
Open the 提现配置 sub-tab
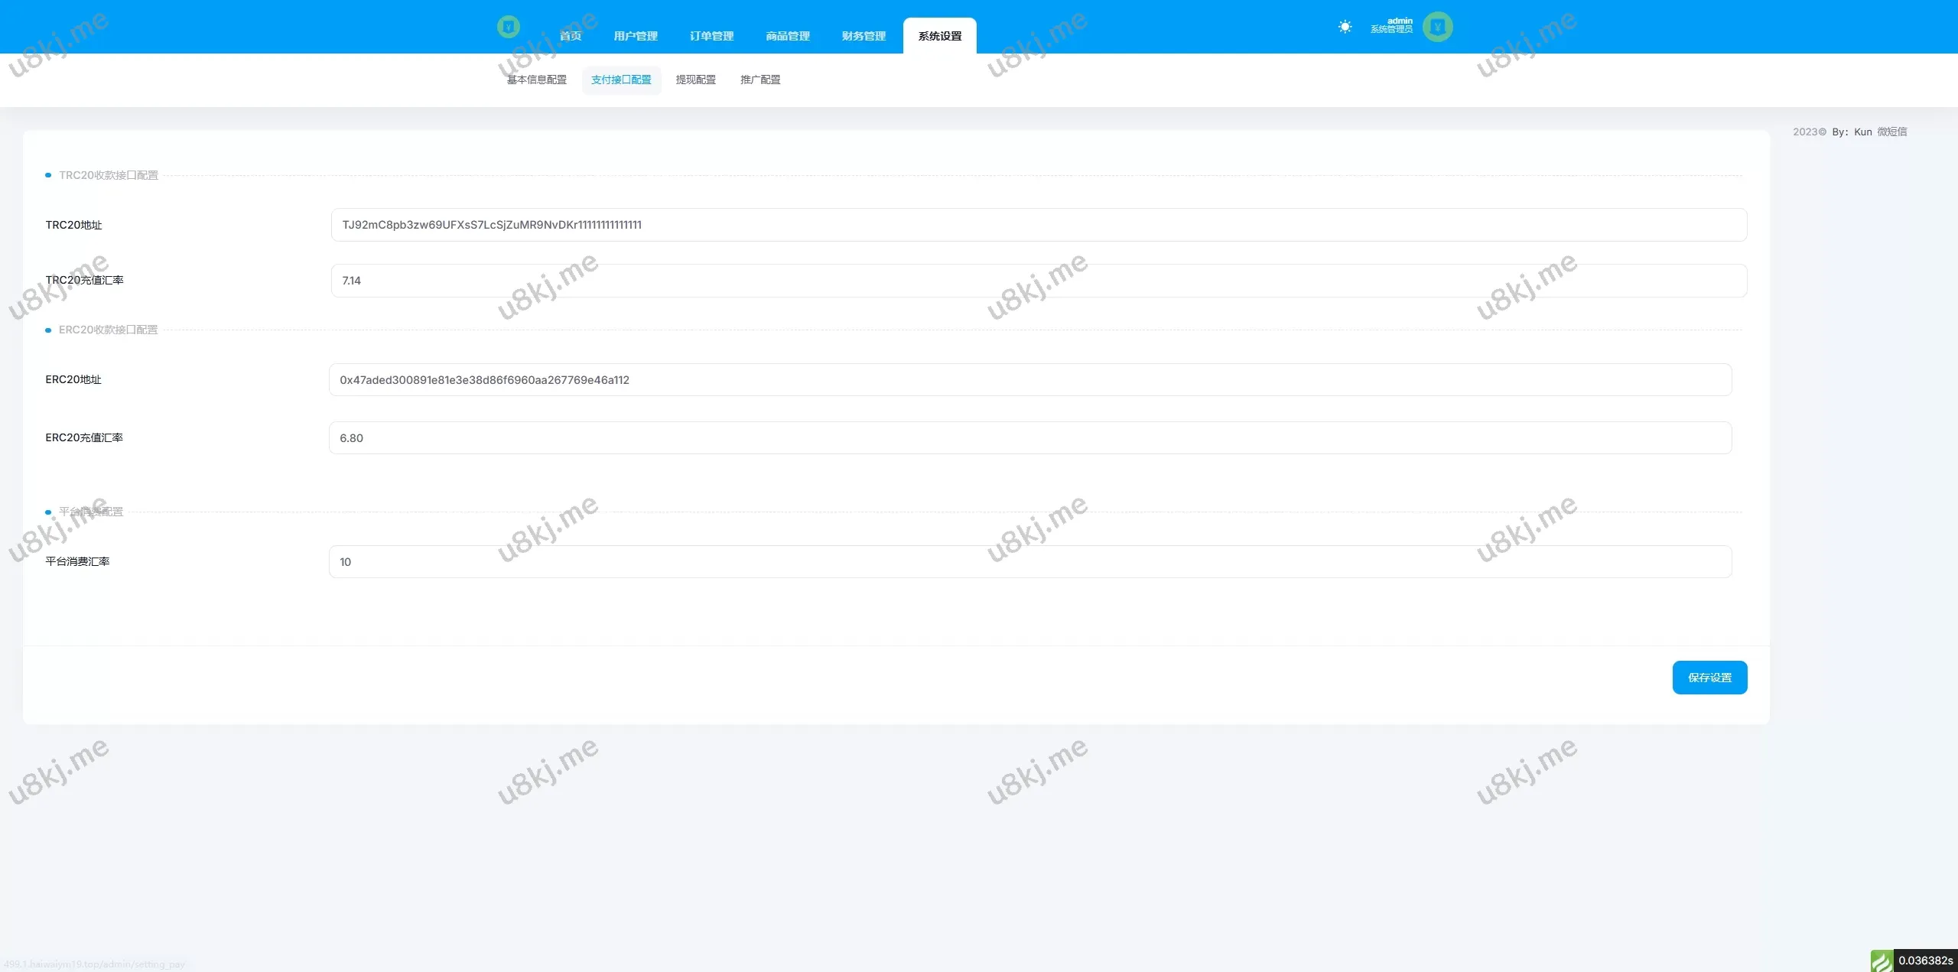pyautogui.click(x=695, y=80)
